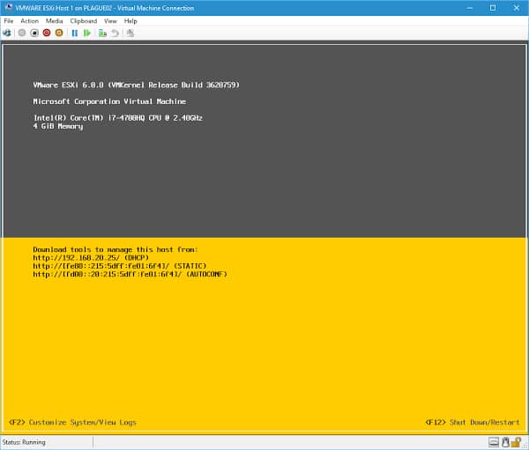Send Ctrl+Alt+Delete using the toolbar icon

point(7,33)
